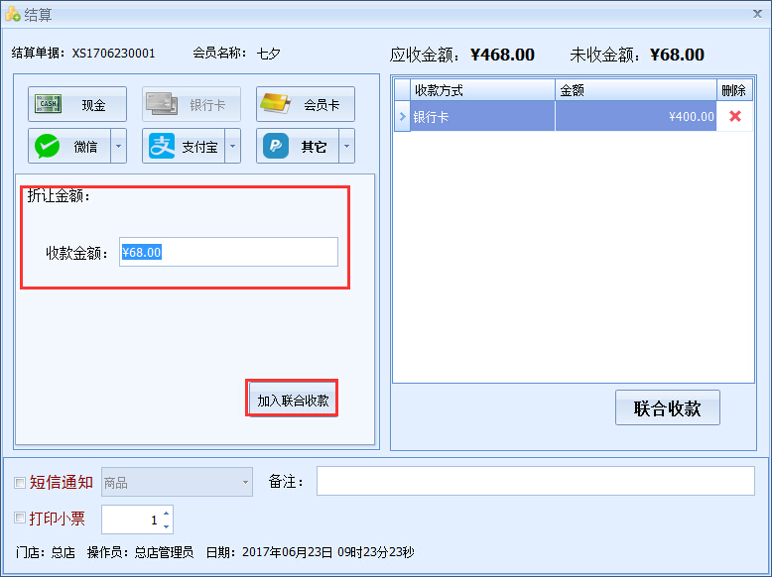
Task: Enable the SMS notification (短信通知) checkbox
Action: click(x=20, y=483)
